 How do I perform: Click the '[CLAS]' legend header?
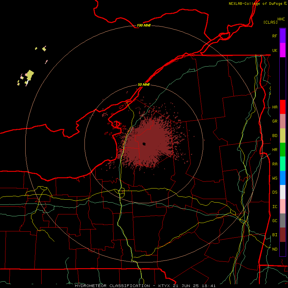[270, 22]
